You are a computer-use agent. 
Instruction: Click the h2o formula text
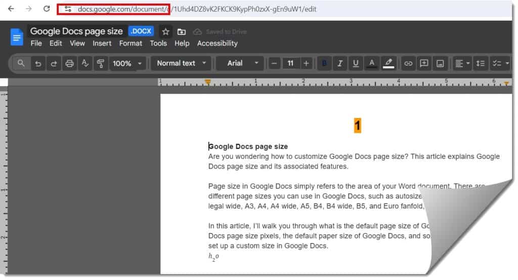213,257
